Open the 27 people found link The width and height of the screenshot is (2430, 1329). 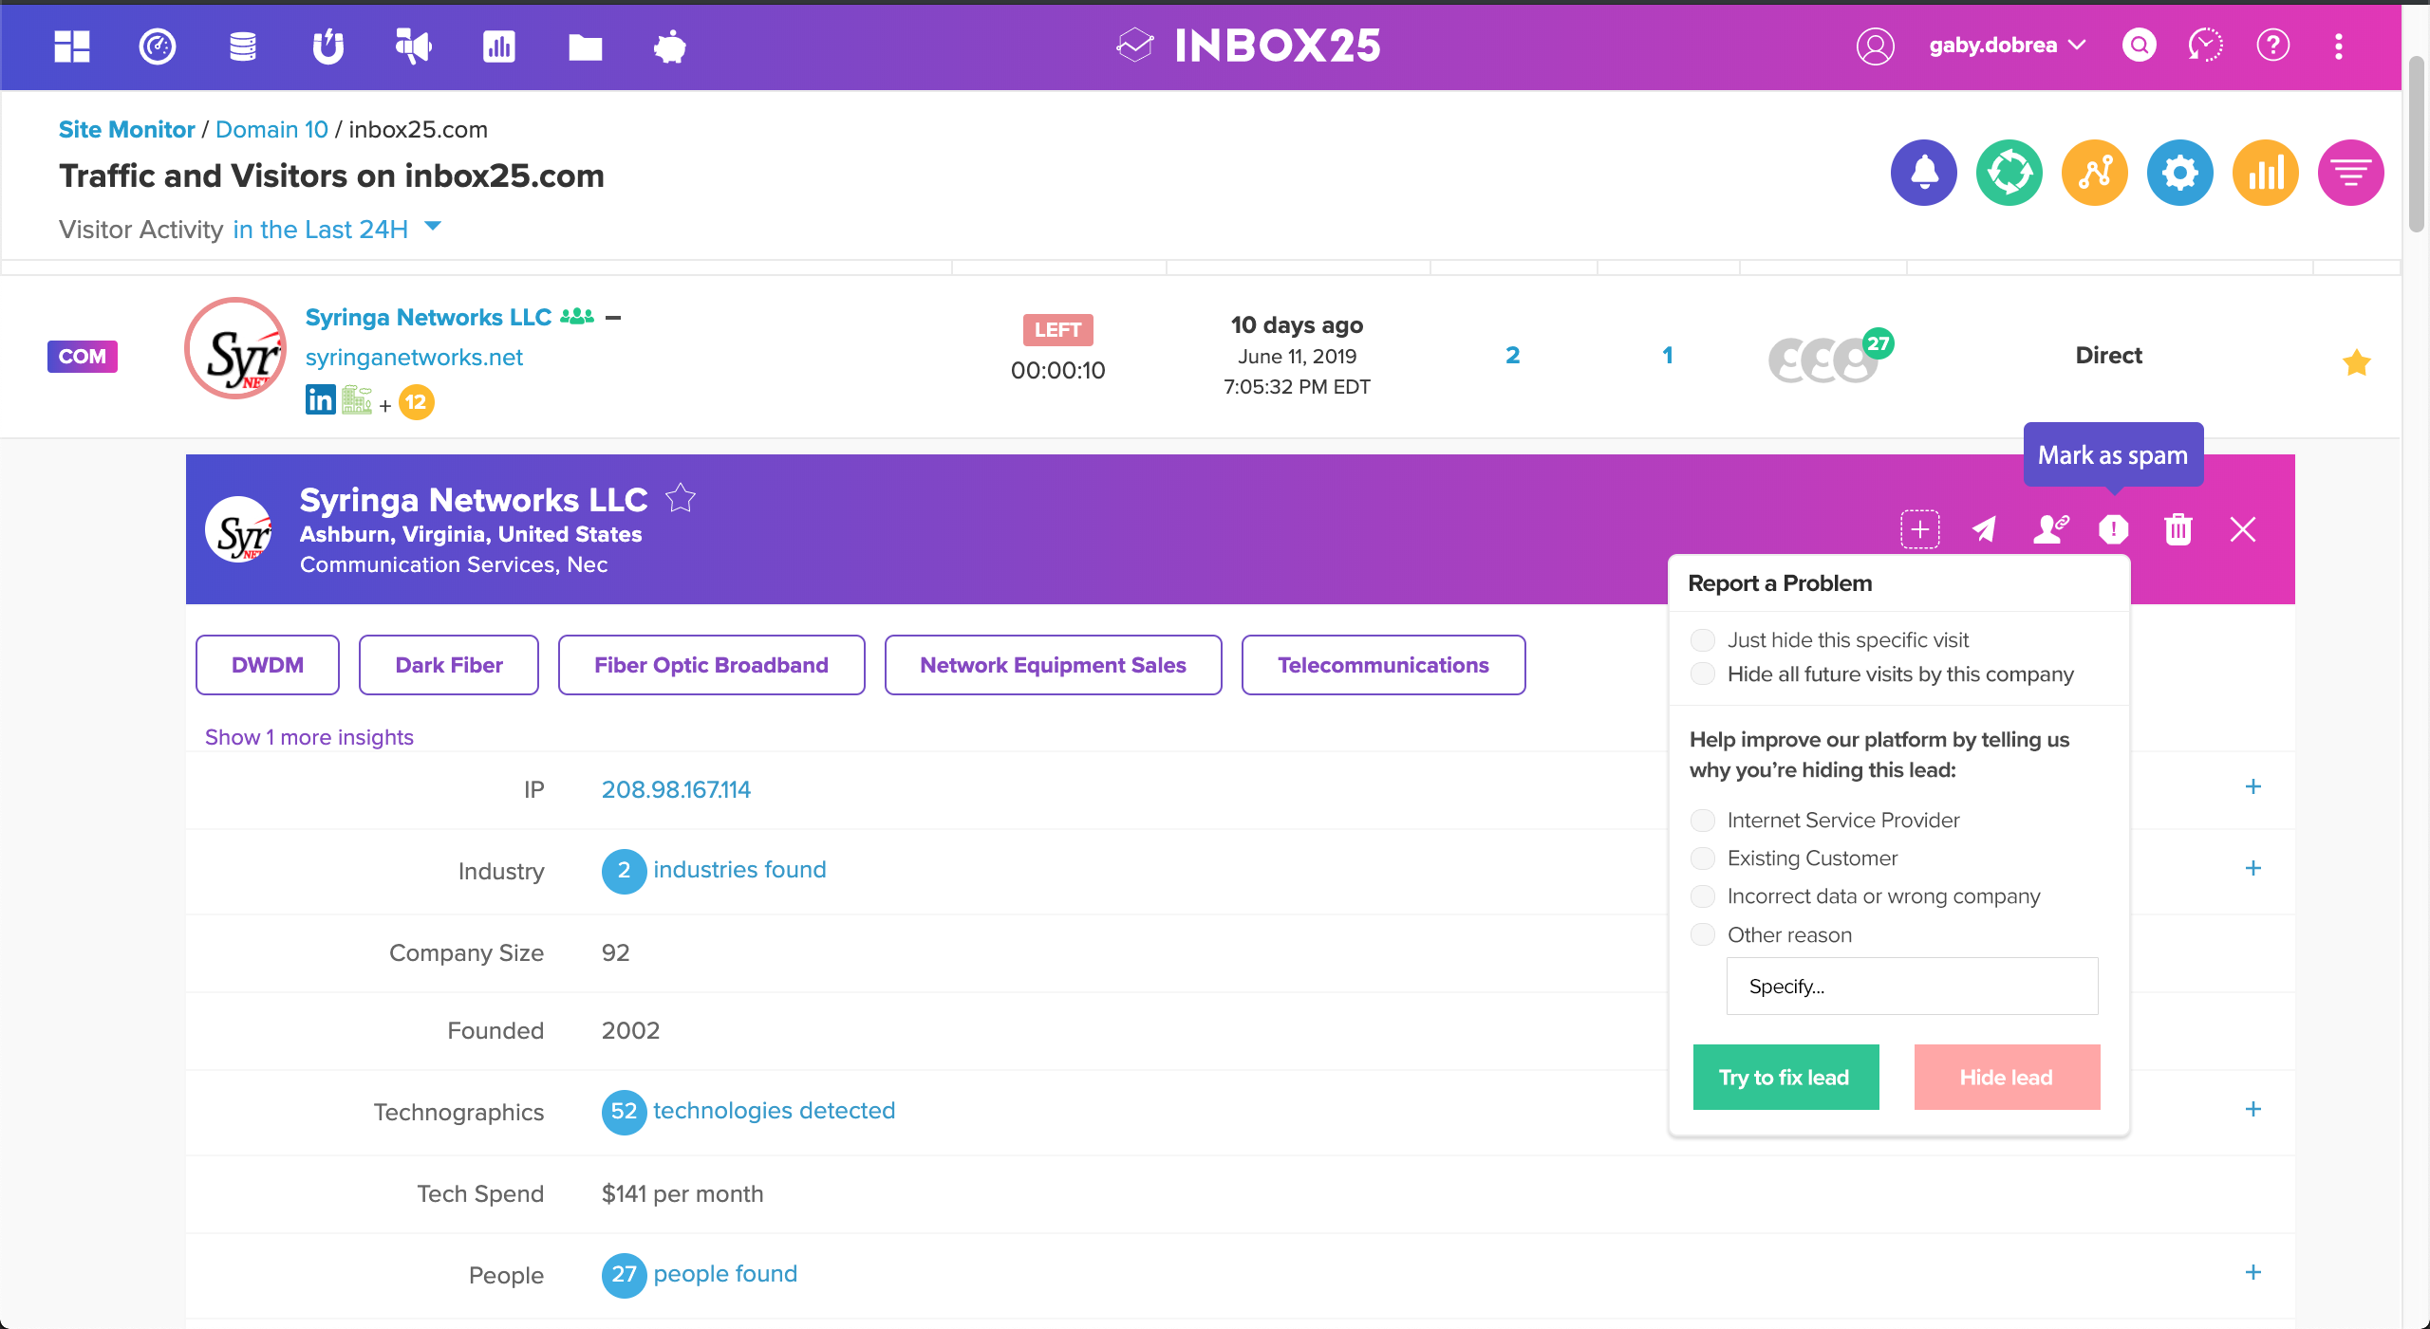(x=700, y=1274)
